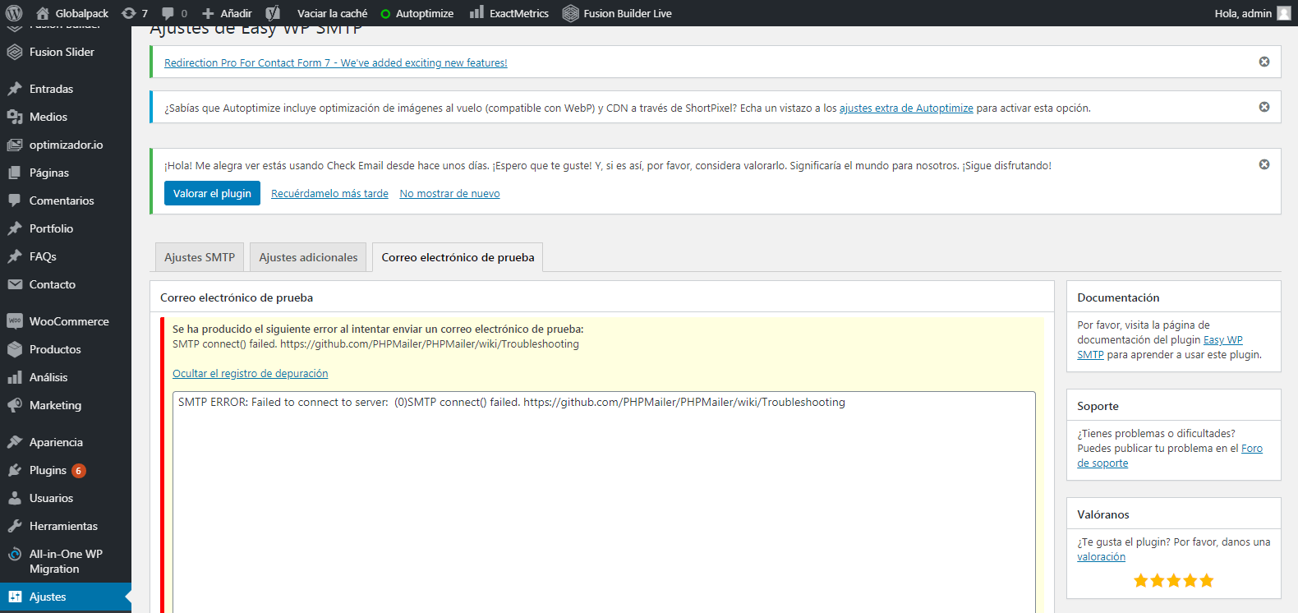Click the Productos box icon
Screen dimensions: 1298x613
(x=15, y=349)
